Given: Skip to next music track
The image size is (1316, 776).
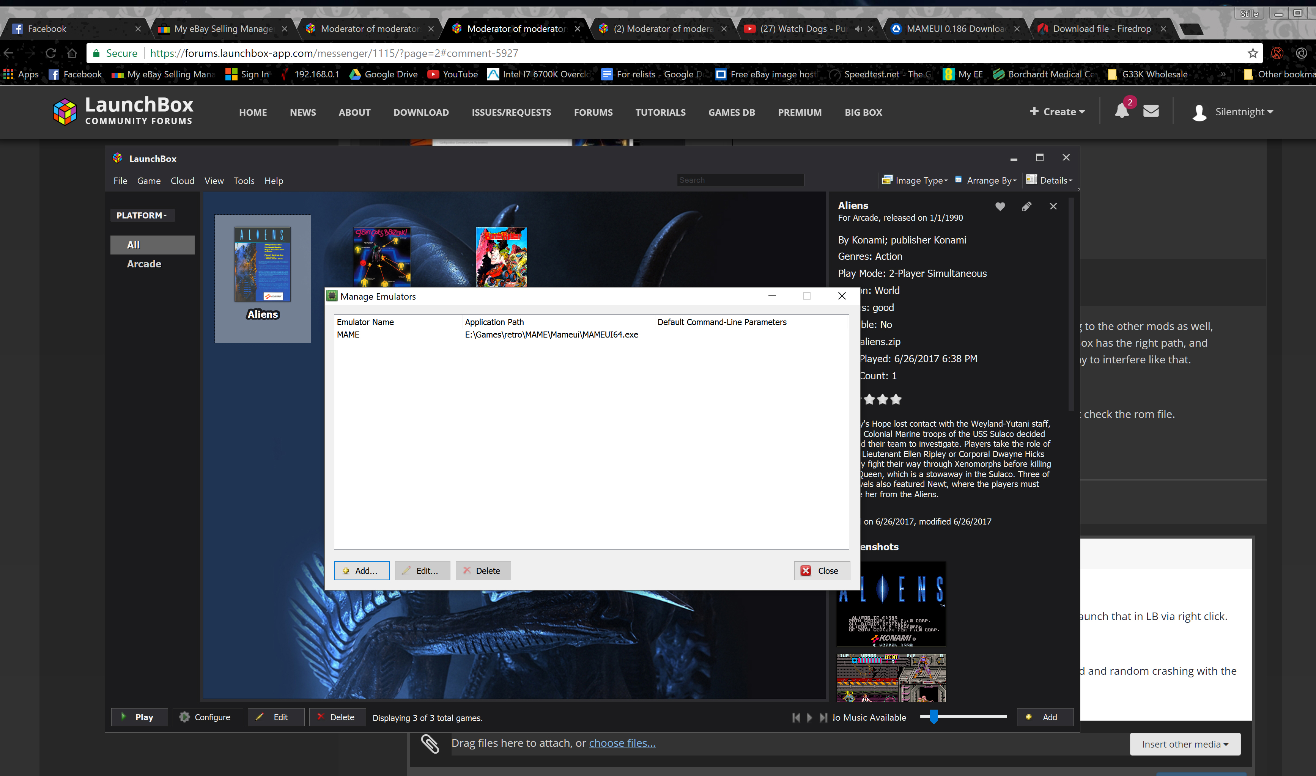Looking at the screenshot, I should point(823,718).
